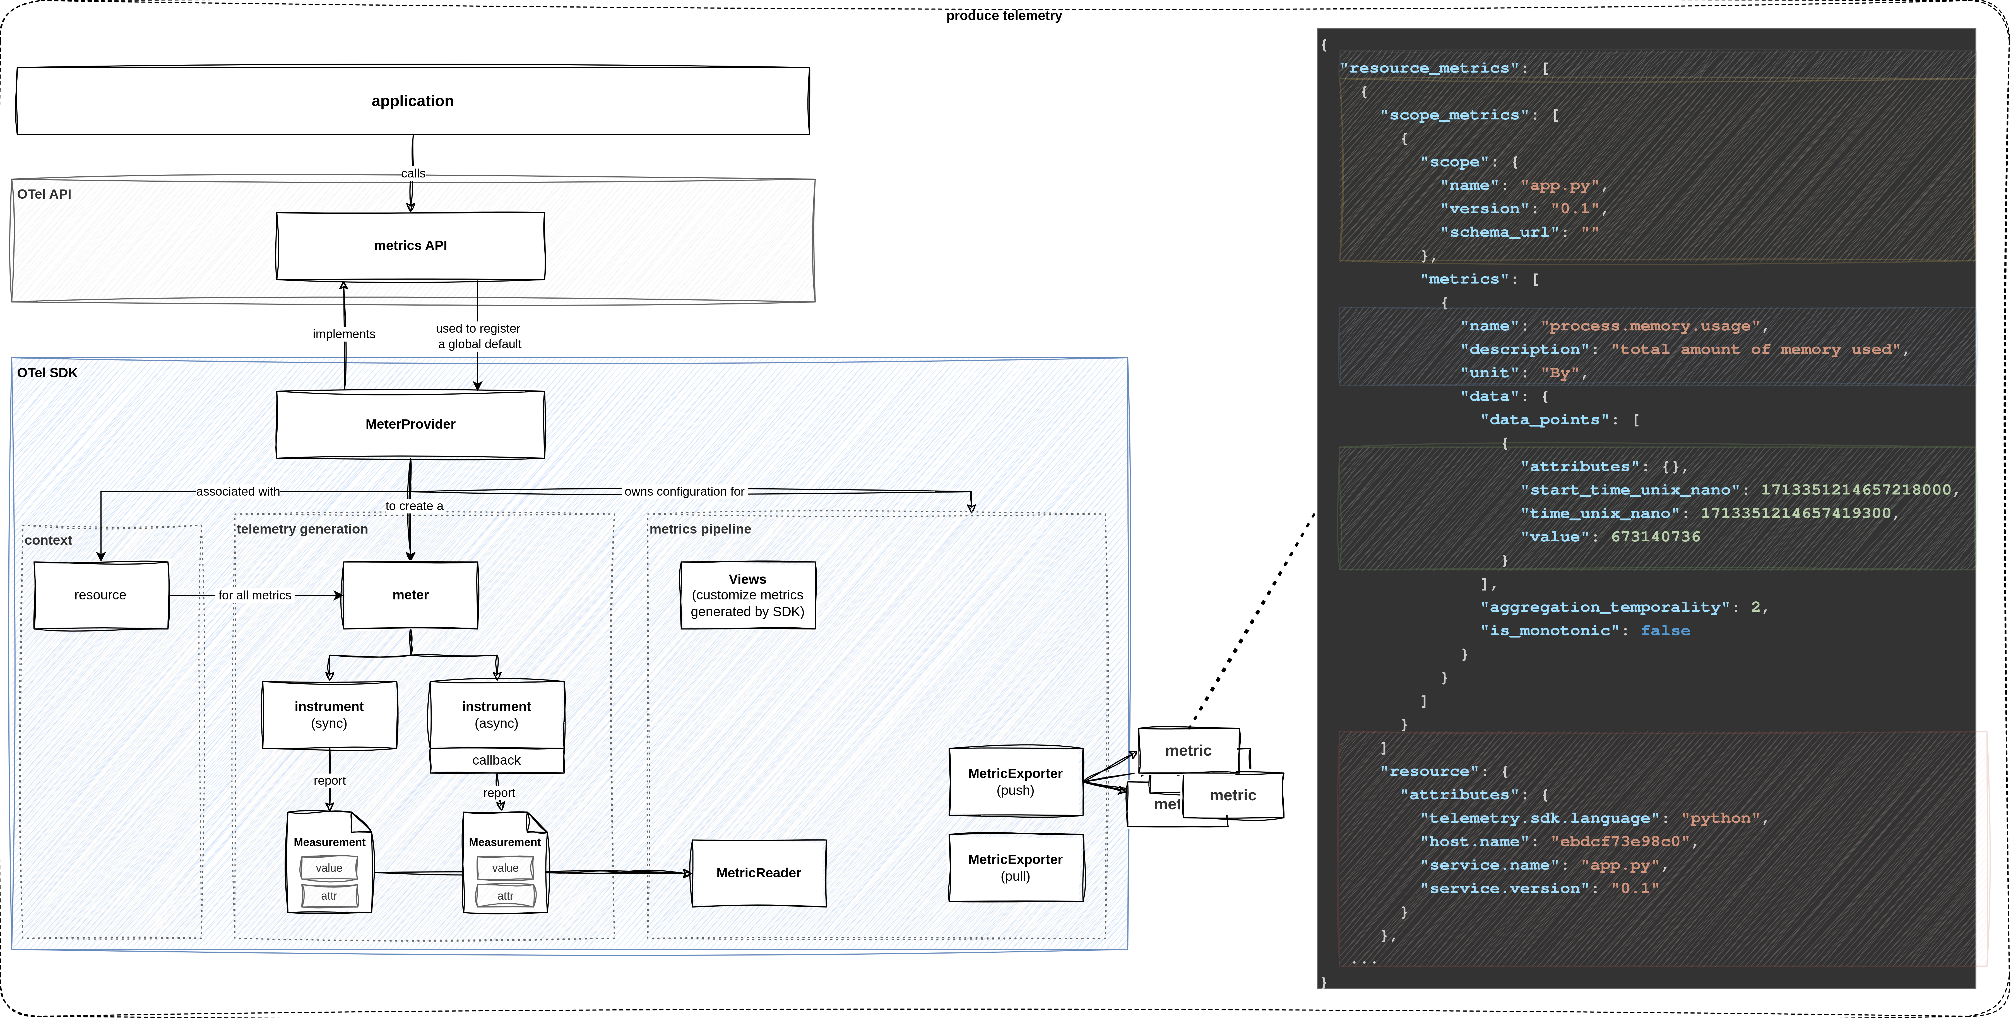This screenshot has height=1018, width=2011.
Task: Click the value 673140736
Action: 1656,537
